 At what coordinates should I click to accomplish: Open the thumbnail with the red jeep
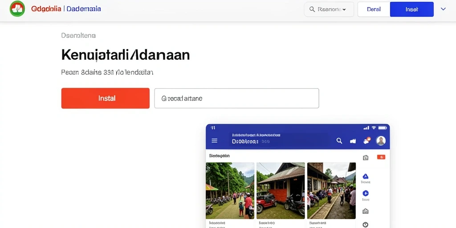tap(281, 191)
